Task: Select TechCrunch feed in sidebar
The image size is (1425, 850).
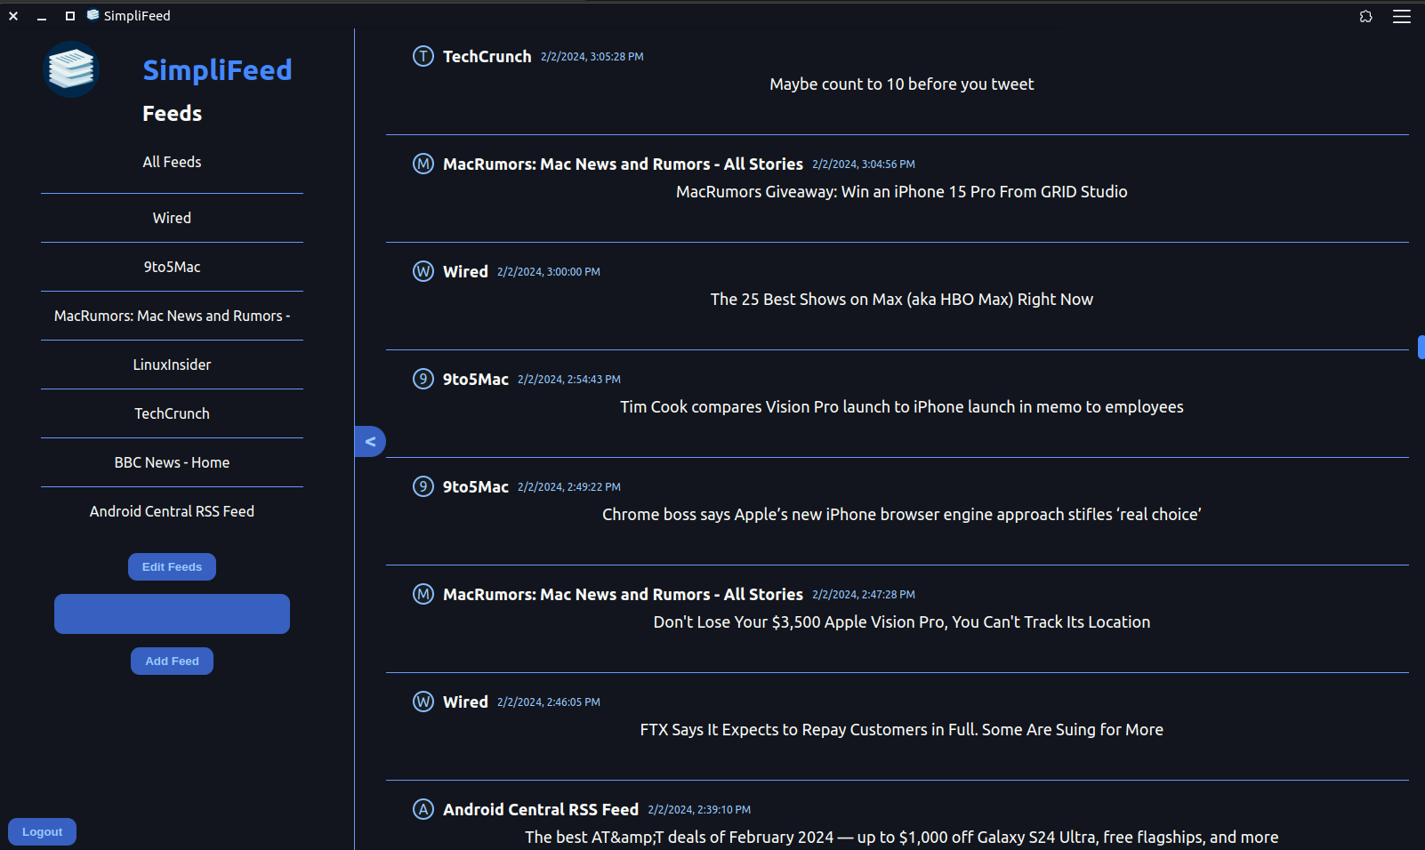Action: (x=172, y=413)
